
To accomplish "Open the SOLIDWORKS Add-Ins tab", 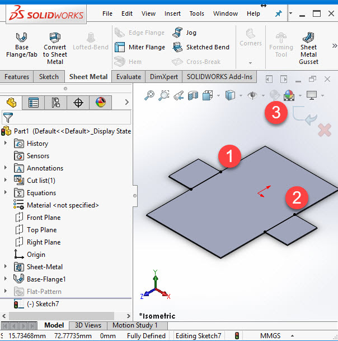I will [x=219, y=76].
